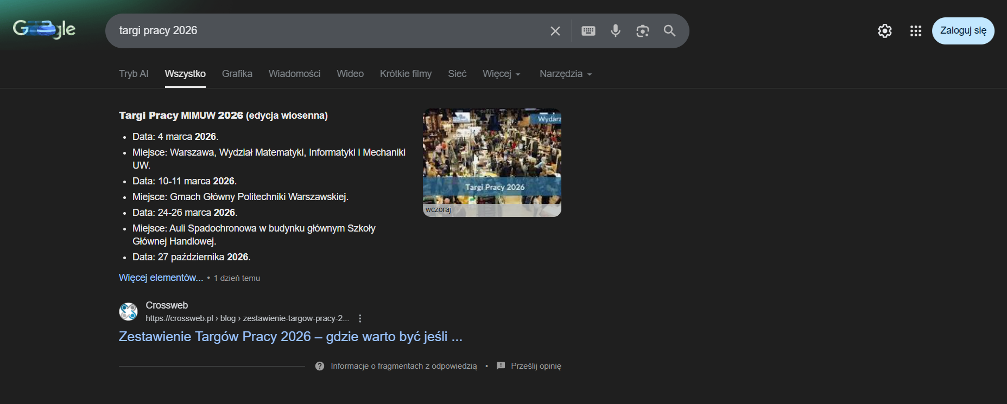Click the Crossweb site favicon
Screen dimensions: 1007x404
[x=128, y=312]
